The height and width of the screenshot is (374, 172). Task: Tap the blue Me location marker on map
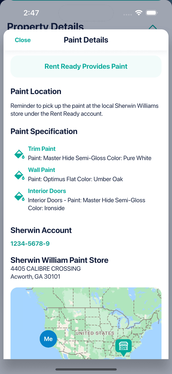pos(48,339)
